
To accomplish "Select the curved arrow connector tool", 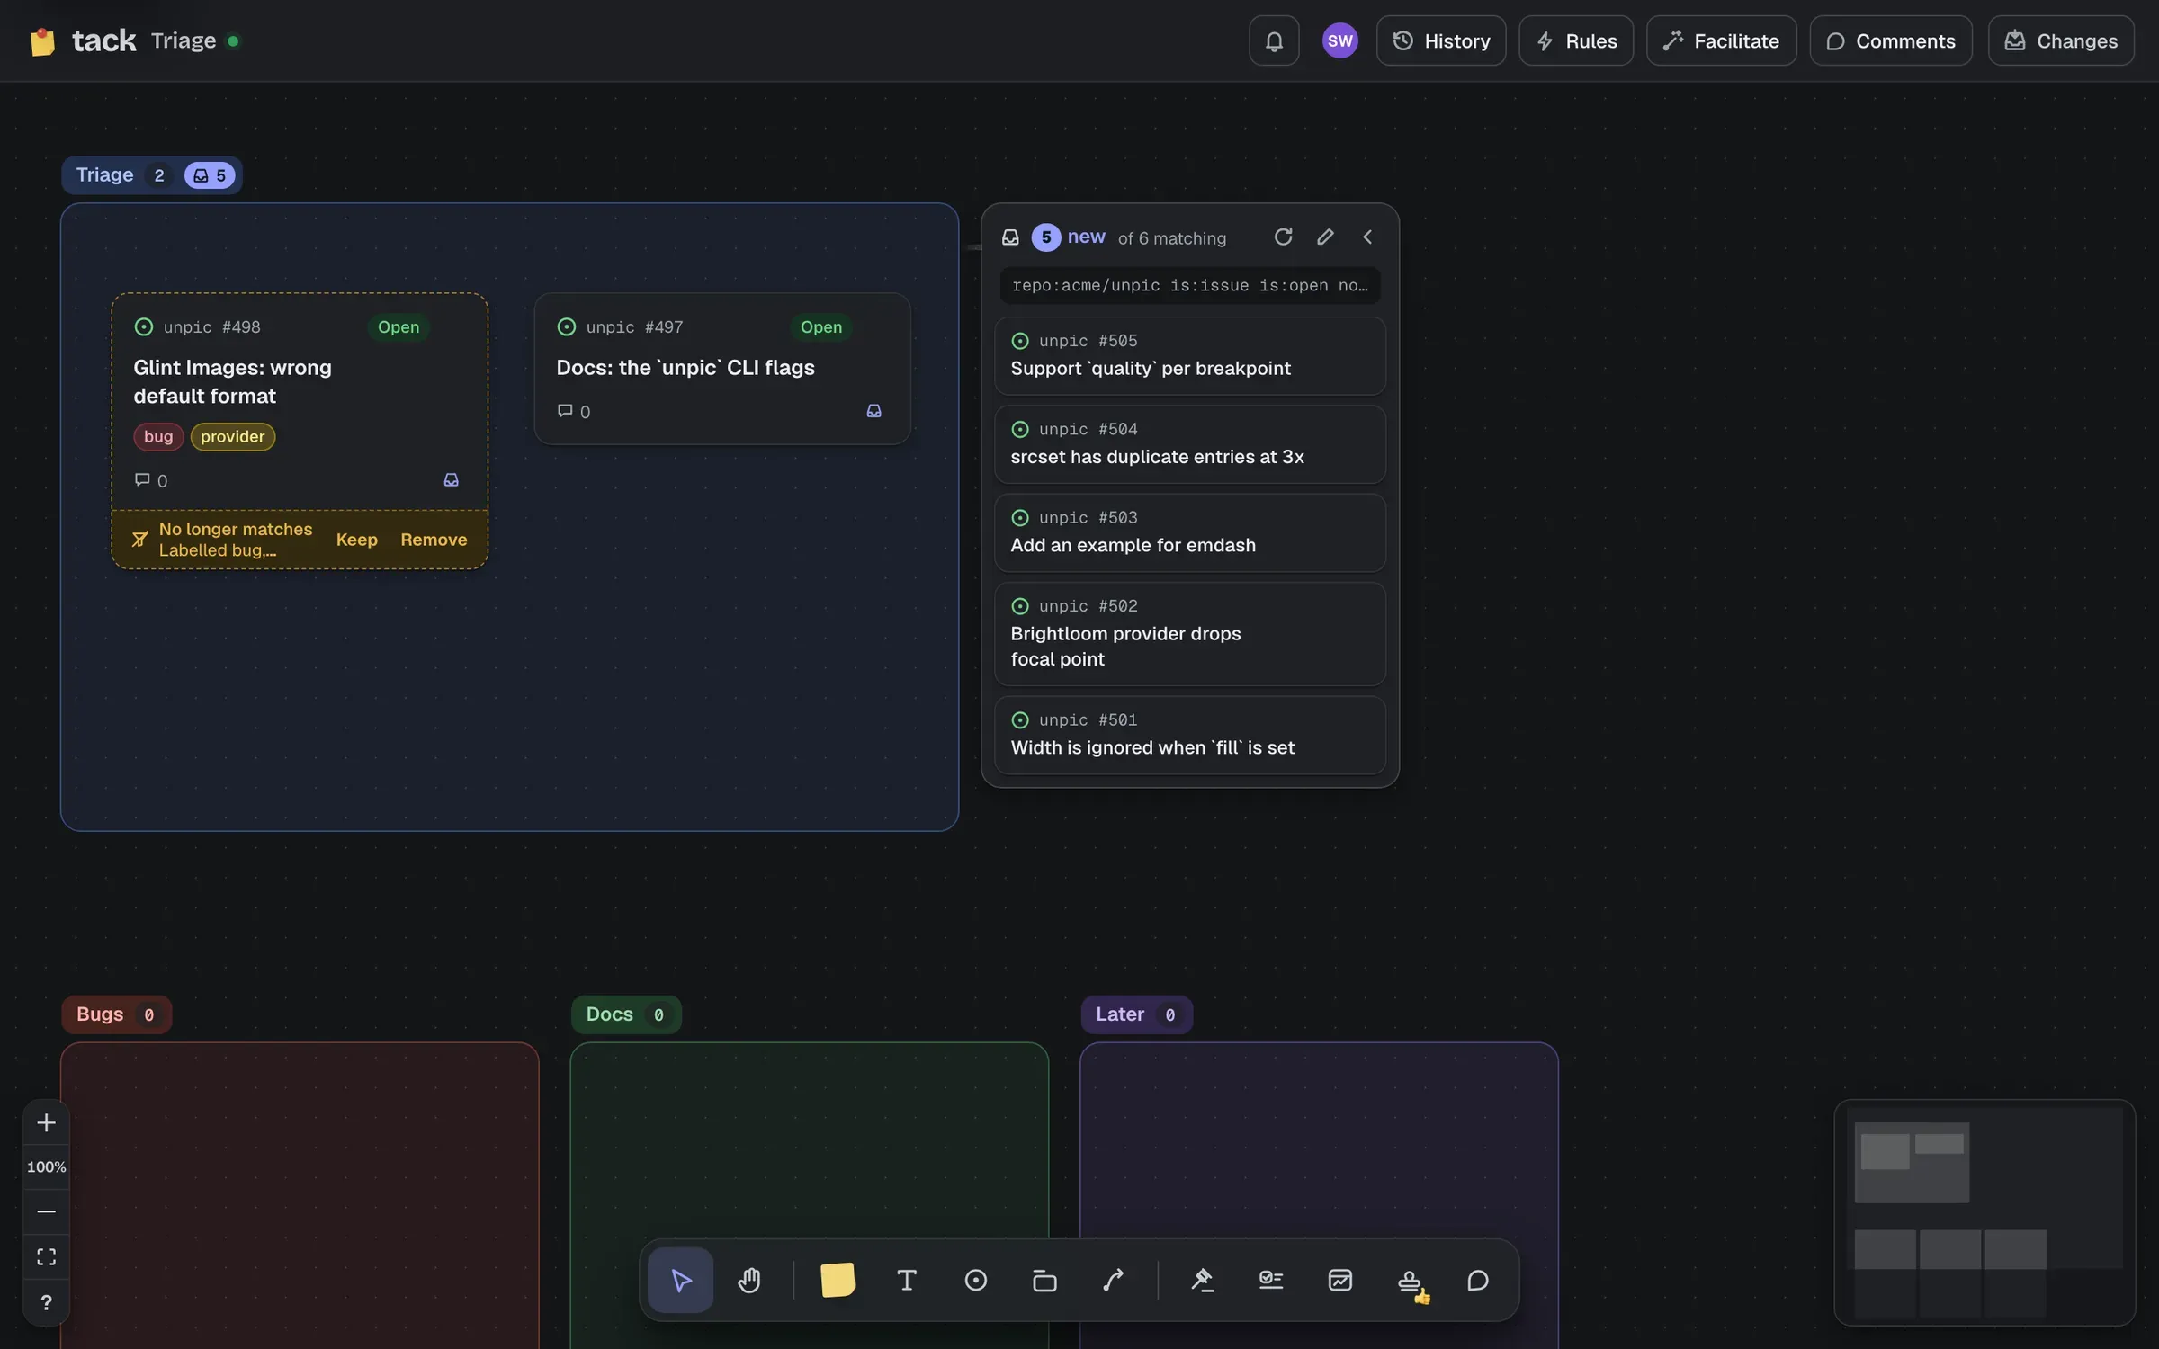I will [1114, 1280].
